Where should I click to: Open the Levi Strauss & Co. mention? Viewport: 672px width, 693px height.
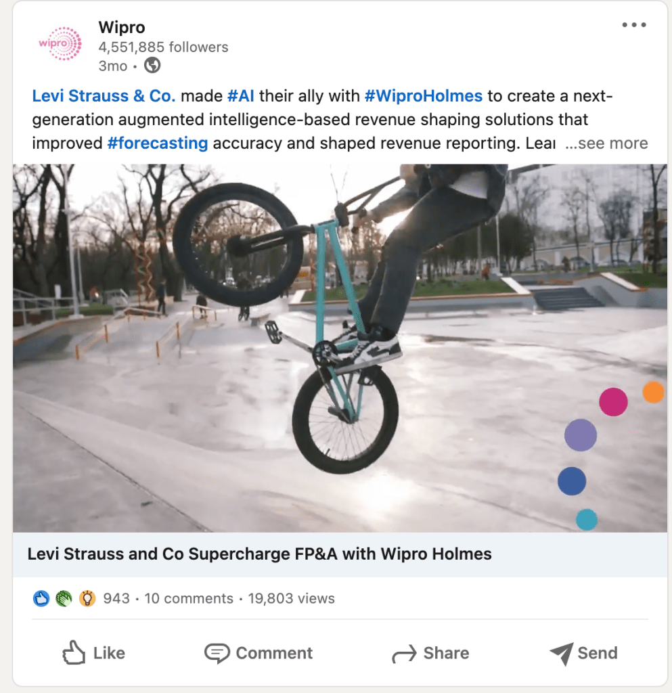(x=104, y=96)
